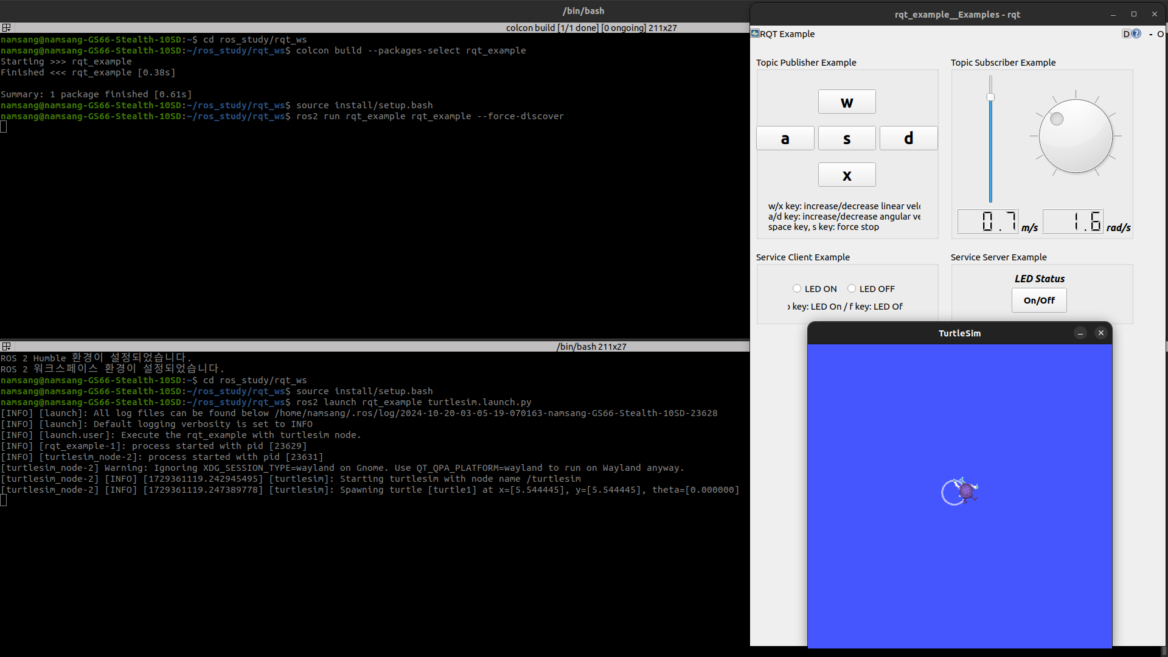This screenshot has height=657, width=1168.
Task: Select the LED OFF radio button
Action: tap(852, 289)
